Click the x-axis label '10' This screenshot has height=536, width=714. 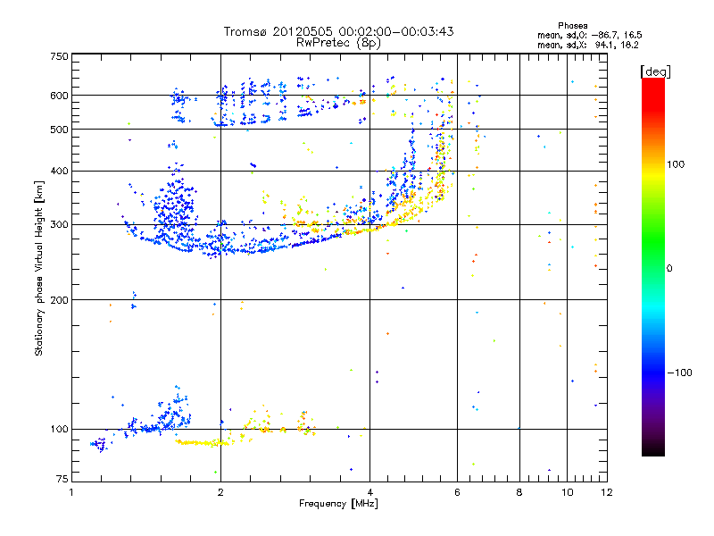[x=568, y=492]
